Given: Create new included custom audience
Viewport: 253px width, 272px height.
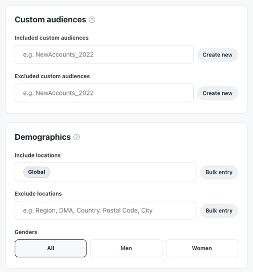Looking at the screenshot, I should tap(218, 55).
